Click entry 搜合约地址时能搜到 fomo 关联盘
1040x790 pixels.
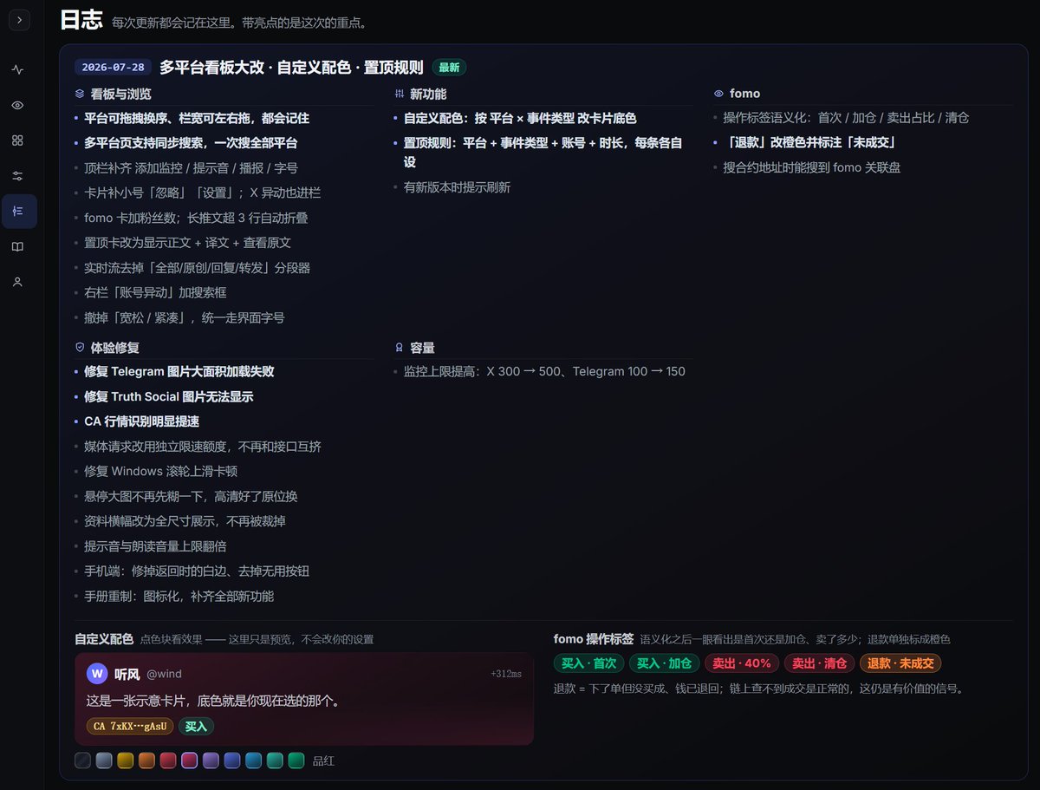click(812, 167)
